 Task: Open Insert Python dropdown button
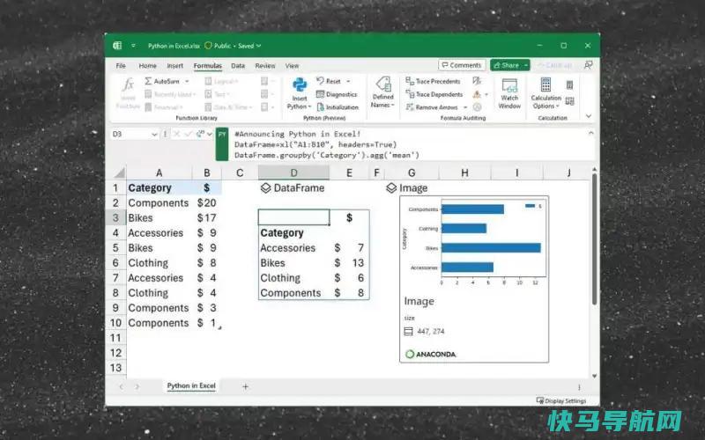tap(299, 93)
